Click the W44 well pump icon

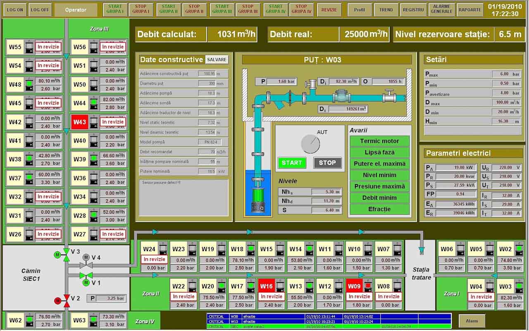94,103
